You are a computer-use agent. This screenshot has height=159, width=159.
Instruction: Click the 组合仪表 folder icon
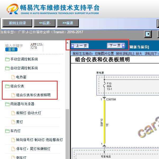[x=7, y=86]
